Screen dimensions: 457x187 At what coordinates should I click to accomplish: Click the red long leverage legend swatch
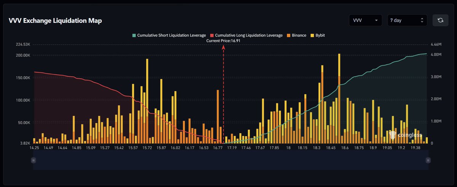(x=212, y=35)
